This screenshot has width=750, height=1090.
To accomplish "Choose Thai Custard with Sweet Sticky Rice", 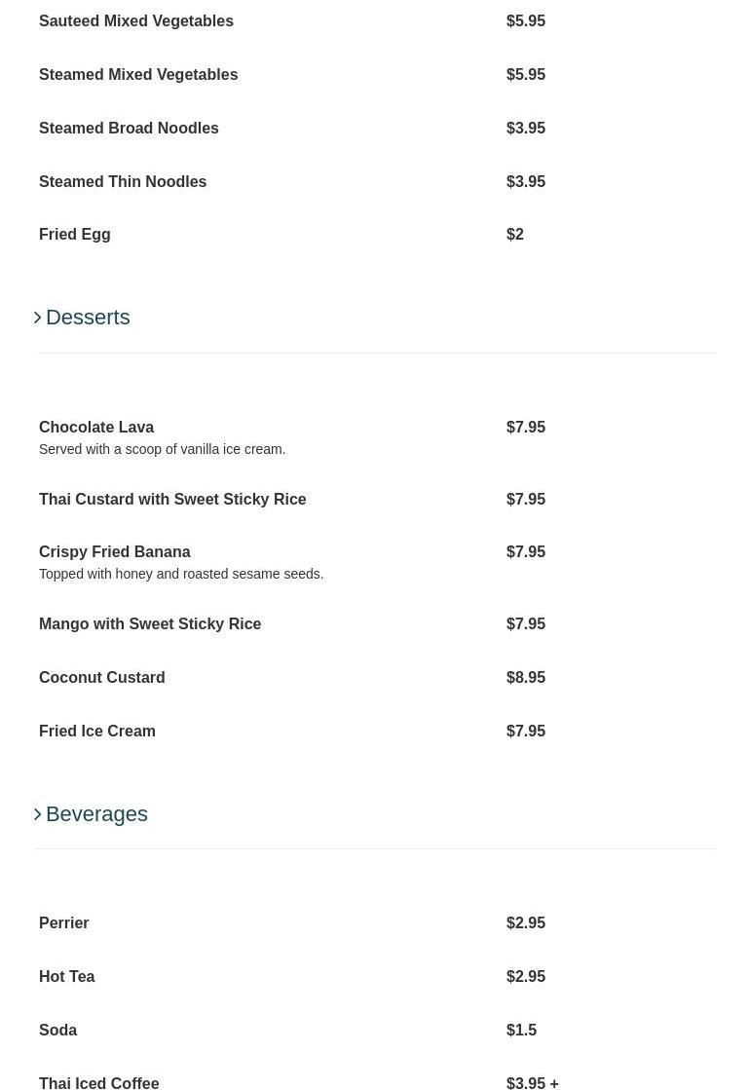I will (172, 500).
